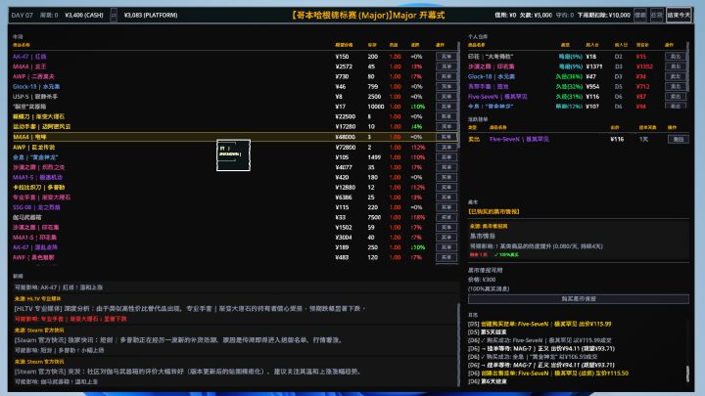Viewport: 705px width, 396px height.
Task: Click buy button for the ¥17 weapon case
Action: tap(446, 107)
